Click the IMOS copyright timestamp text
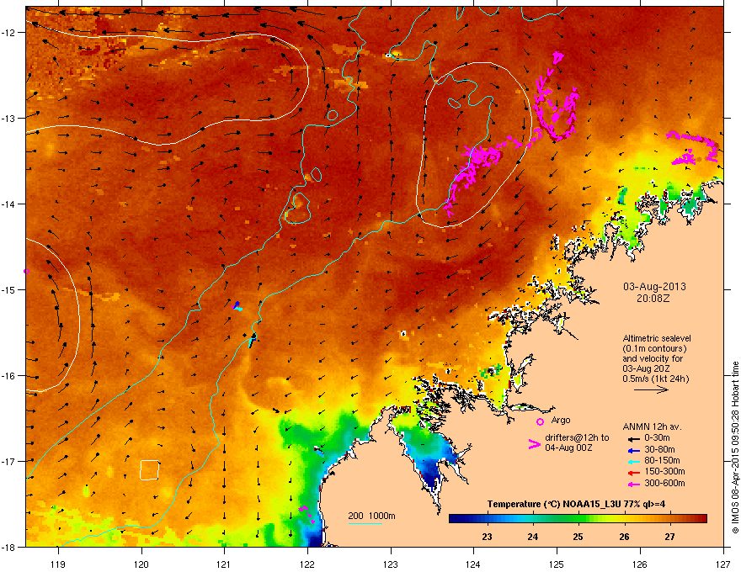 coord(735,448)
